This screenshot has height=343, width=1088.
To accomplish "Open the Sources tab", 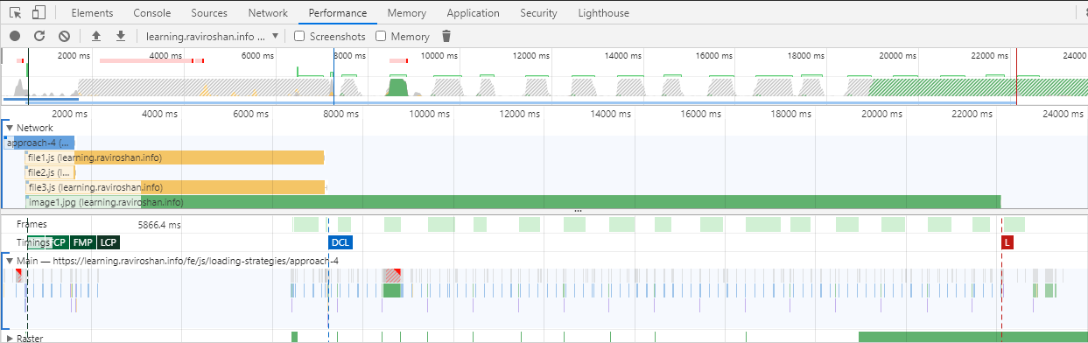I will pos(208,13).
